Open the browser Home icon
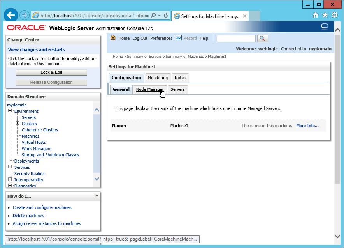 click(x=316, y=15)
